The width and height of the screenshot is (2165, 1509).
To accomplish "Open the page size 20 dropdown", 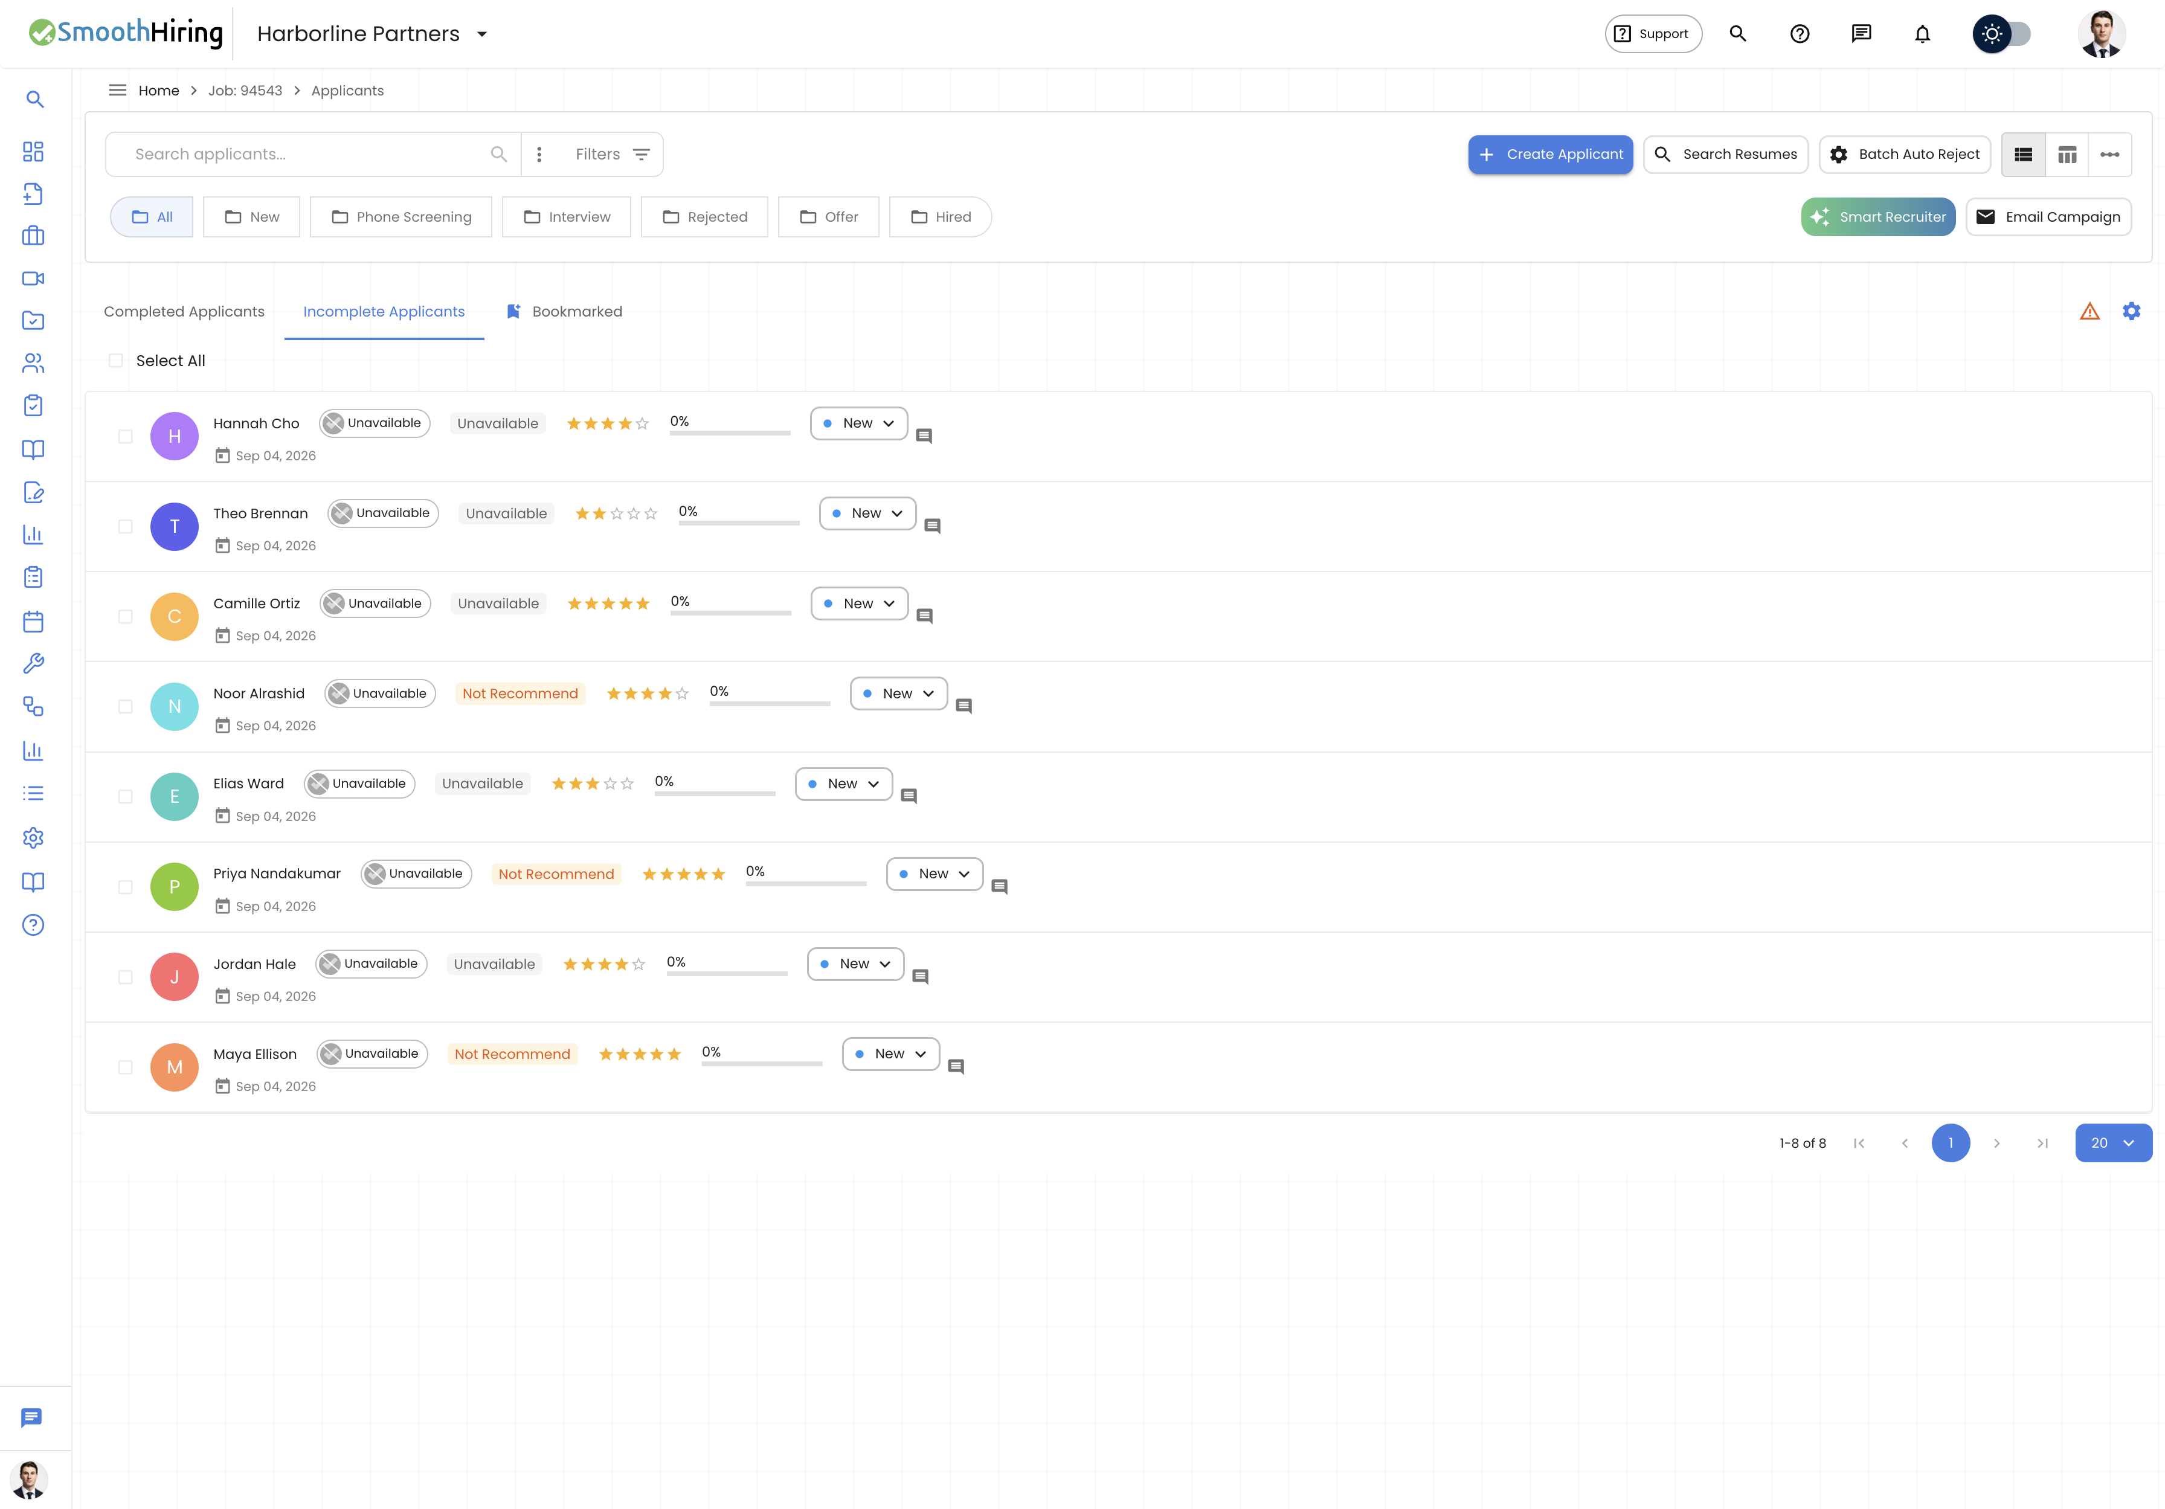I will (x=2113, y=1143).
